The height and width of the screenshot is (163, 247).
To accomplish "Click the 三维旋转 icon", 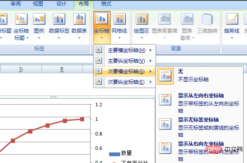I will tap(207, 19).
